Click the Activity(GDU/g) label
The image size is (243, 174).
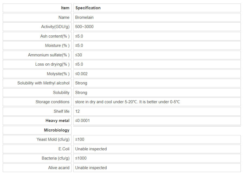(55, 27)
